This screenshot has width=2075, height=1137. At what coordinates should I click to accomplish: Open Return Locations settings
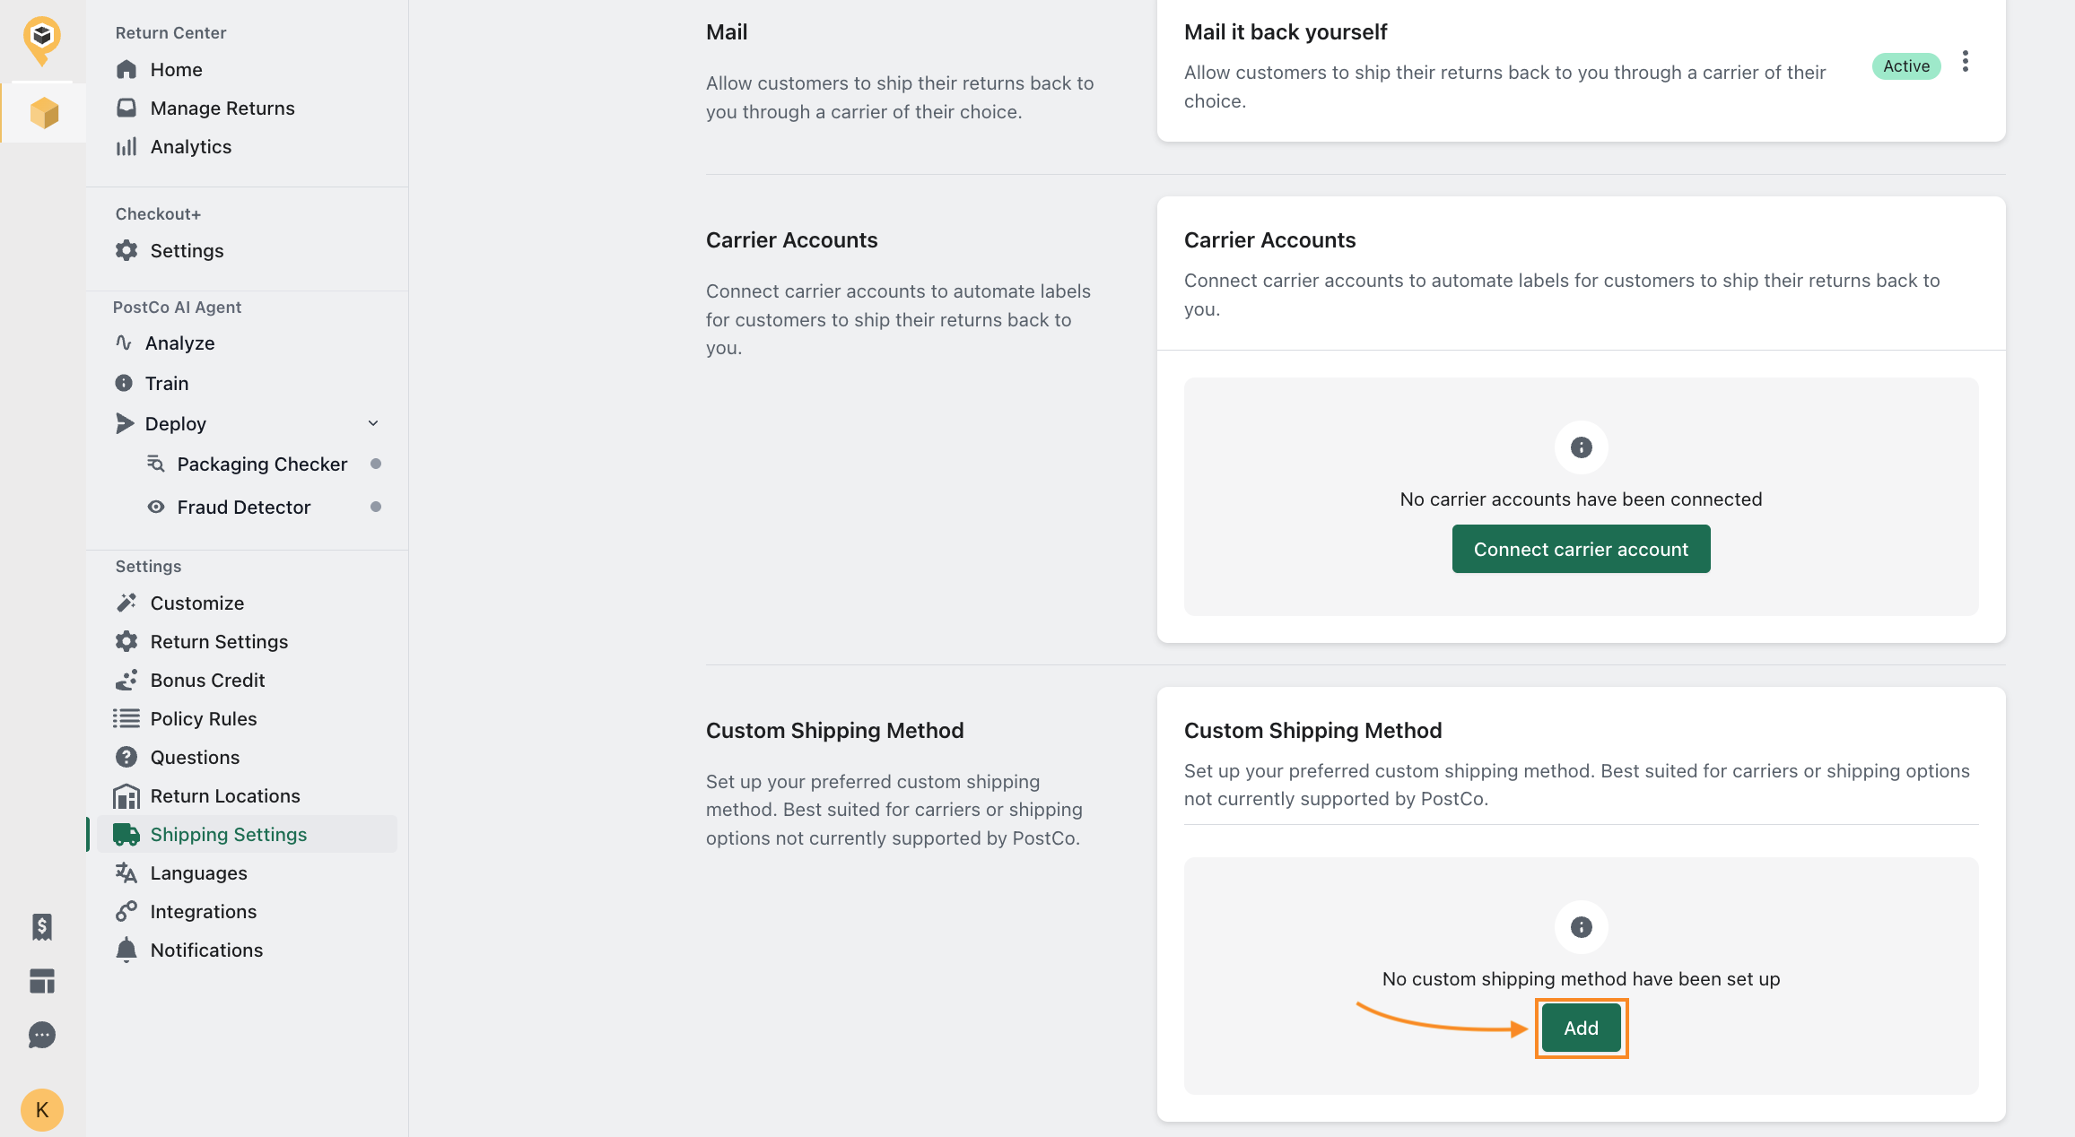click(225, 796)
